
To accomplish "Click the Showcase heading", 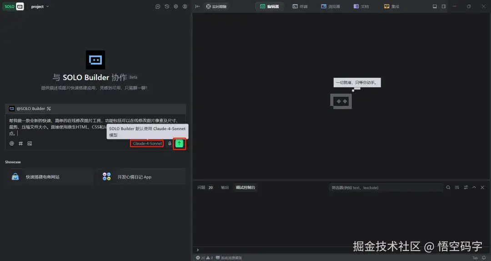I will (13, 162).
